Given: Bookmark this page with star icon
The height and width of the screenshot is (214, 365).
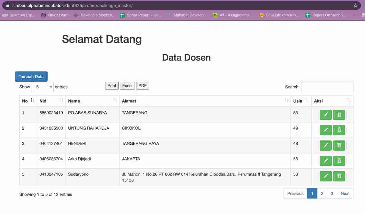Looking at the screenshot, I should [x=355, y=6].
